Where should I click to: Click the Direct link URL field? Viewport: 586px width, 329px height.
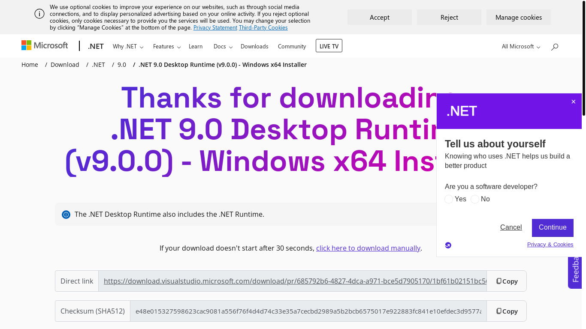tap(292, 281)
